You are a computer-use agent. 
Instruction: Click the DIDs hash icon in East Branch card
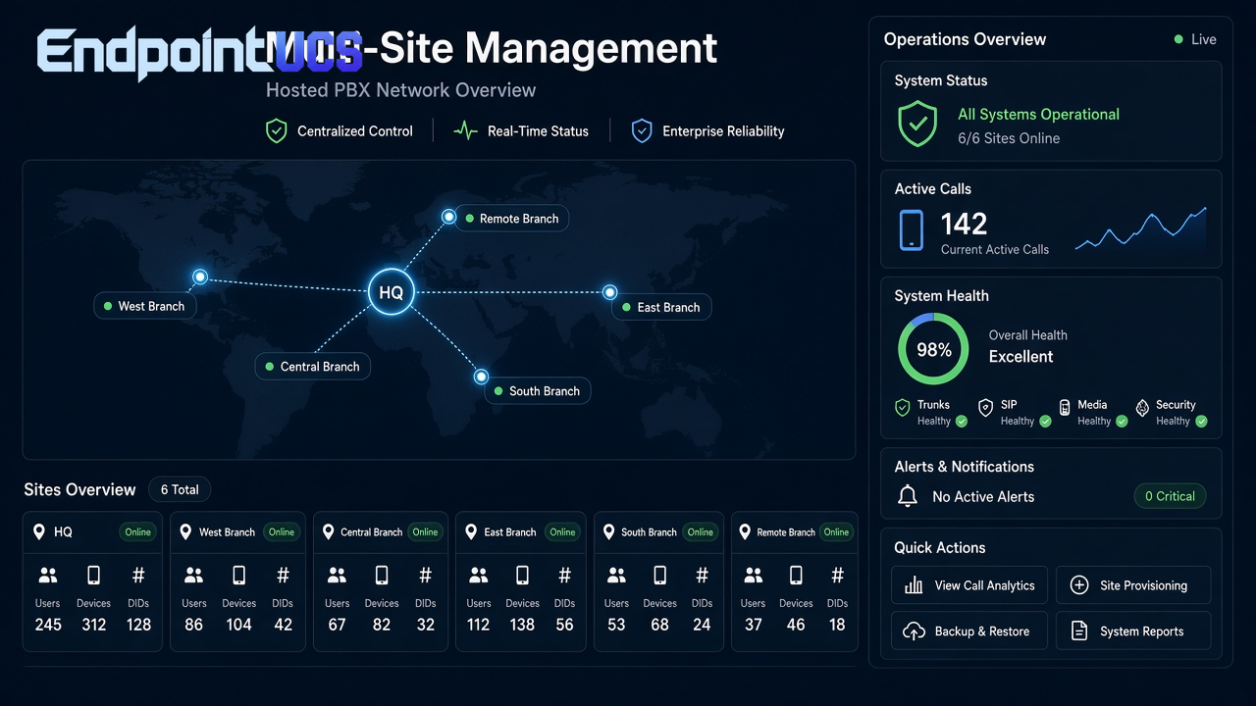(564, 576)
